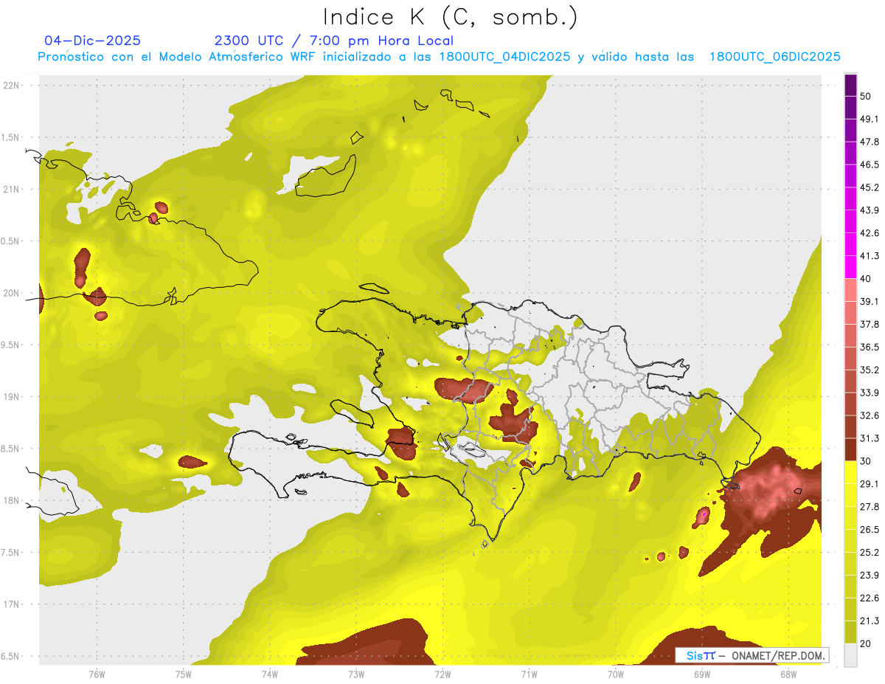Select the '1.5N' half-degree latitude label
The width and height of the screenshot is (885, 684).
point(12,137)
